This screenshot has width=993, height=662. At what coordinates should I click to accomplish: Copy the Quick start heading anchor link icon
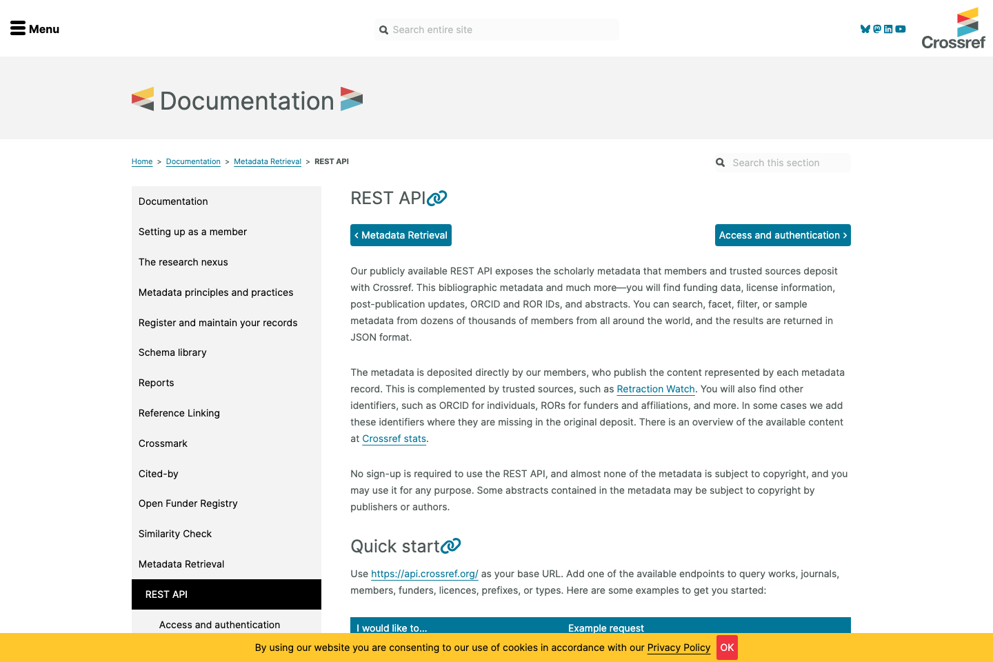452,545
